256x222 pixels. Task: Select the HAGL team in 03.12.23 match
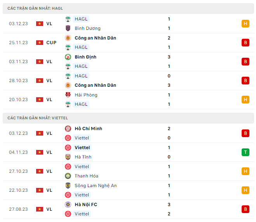pyautogui.click(x=81, y=19)
